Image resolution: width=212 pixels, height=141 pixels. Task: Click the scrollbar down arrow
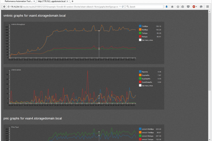pos(210,140)
